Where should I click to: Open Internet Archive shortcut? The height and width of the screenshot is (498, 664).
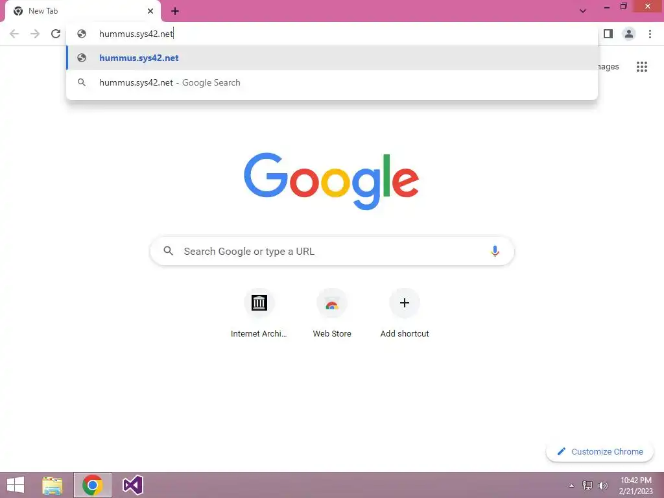[x=259, y=313]
